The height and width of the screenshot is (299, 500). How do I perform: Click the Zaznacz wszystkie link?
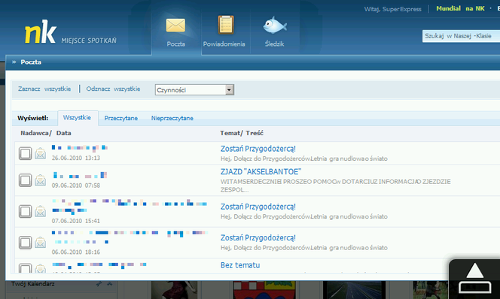click(x=44, y=89)
